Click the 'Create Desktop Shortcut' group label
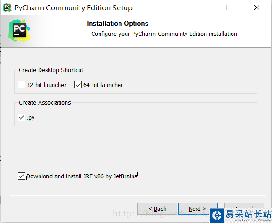The height and width of the screenshot is (223, 272). (51, 70)
